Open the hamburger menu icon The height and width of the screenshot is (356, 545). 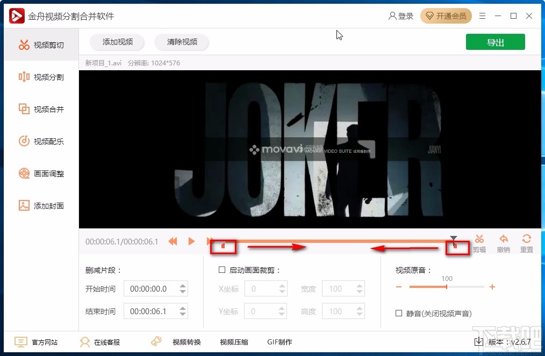pyautogui.click(x=482, y=16)
